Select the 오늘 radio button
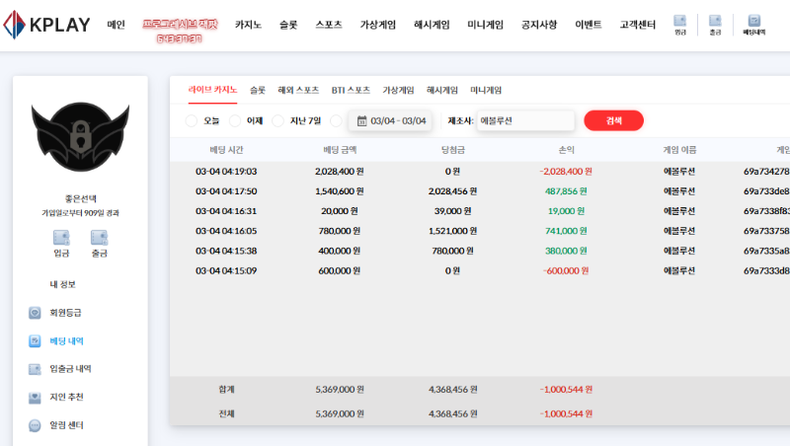 [x=192, y=121]
